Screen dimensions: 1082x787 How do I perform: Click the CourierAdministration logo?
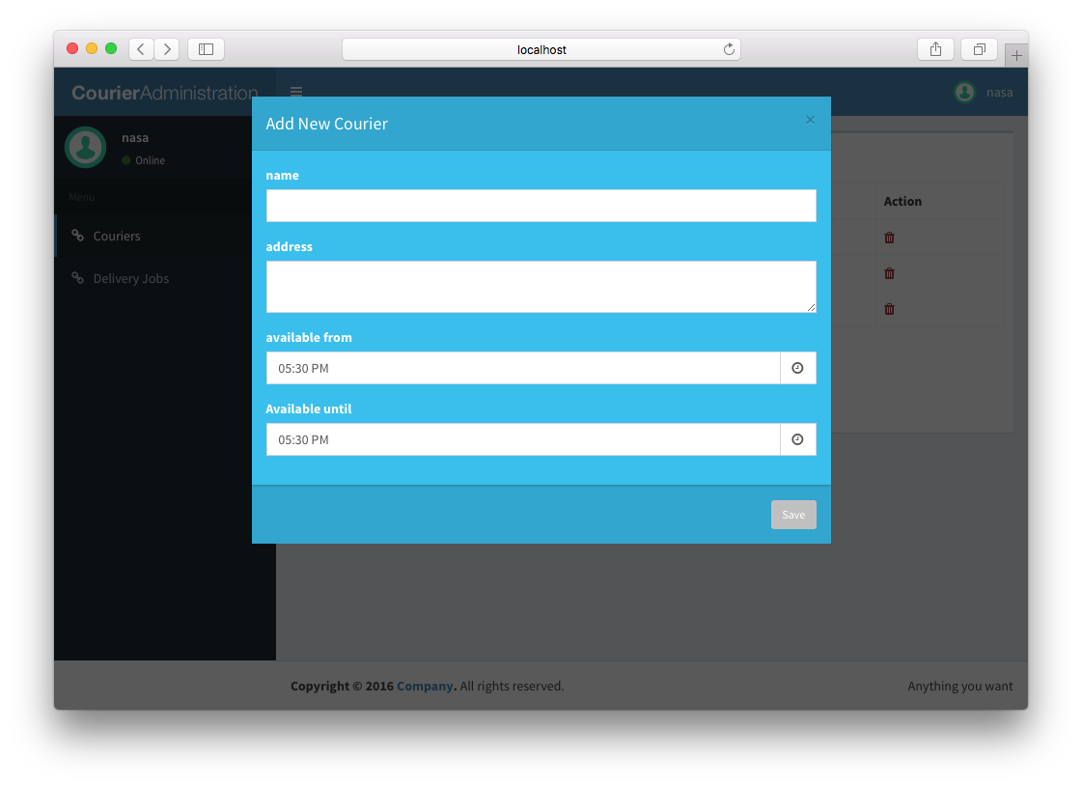[x=165, y=93]
